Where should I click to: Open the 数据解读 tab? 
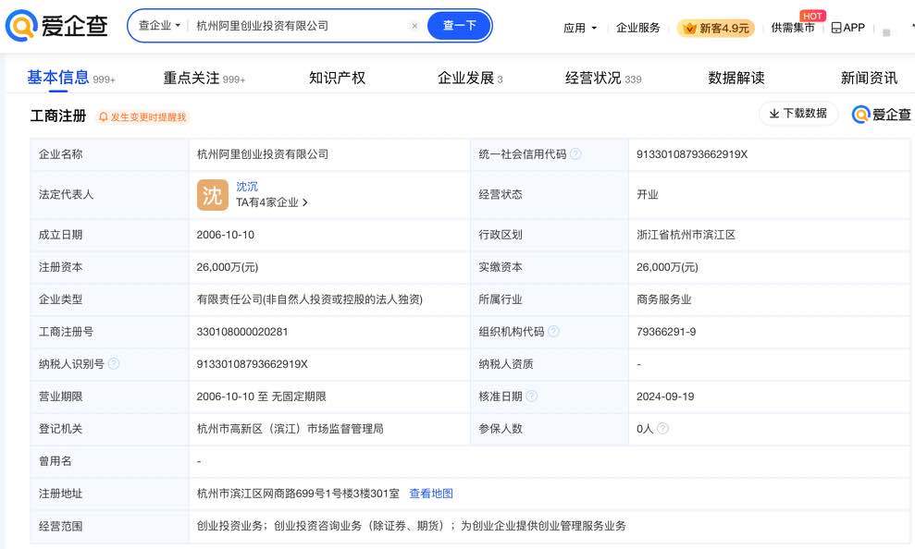736,78
